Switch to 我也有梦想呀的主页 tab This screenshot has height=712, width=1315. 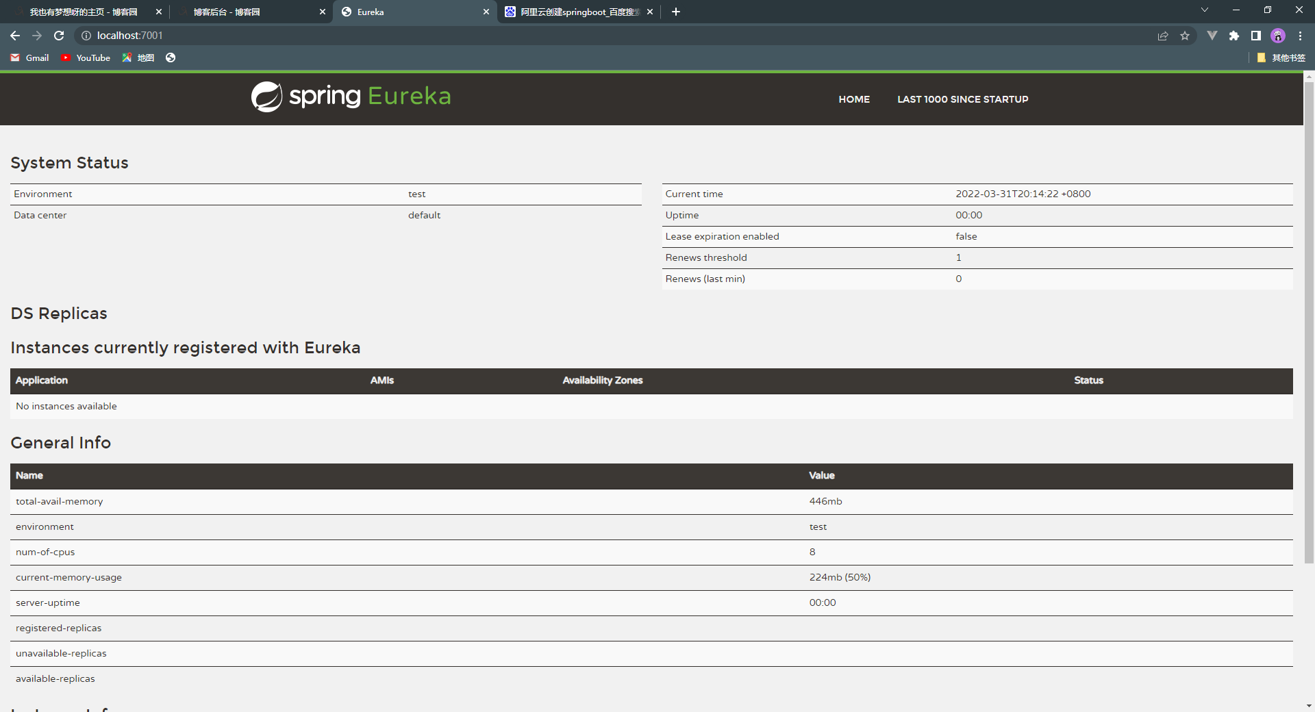84,12
